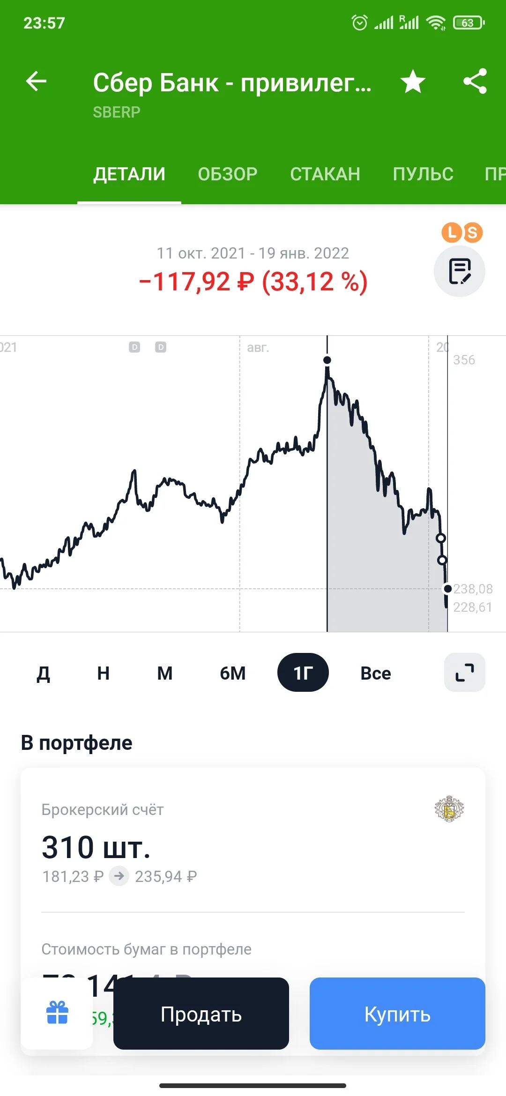Select the Д day period
The height and width of the screenshot is (1096, 506).
coord(43,673)
